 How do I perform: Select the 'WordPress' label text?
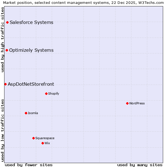pyautogui.click(x=137, y=103)
